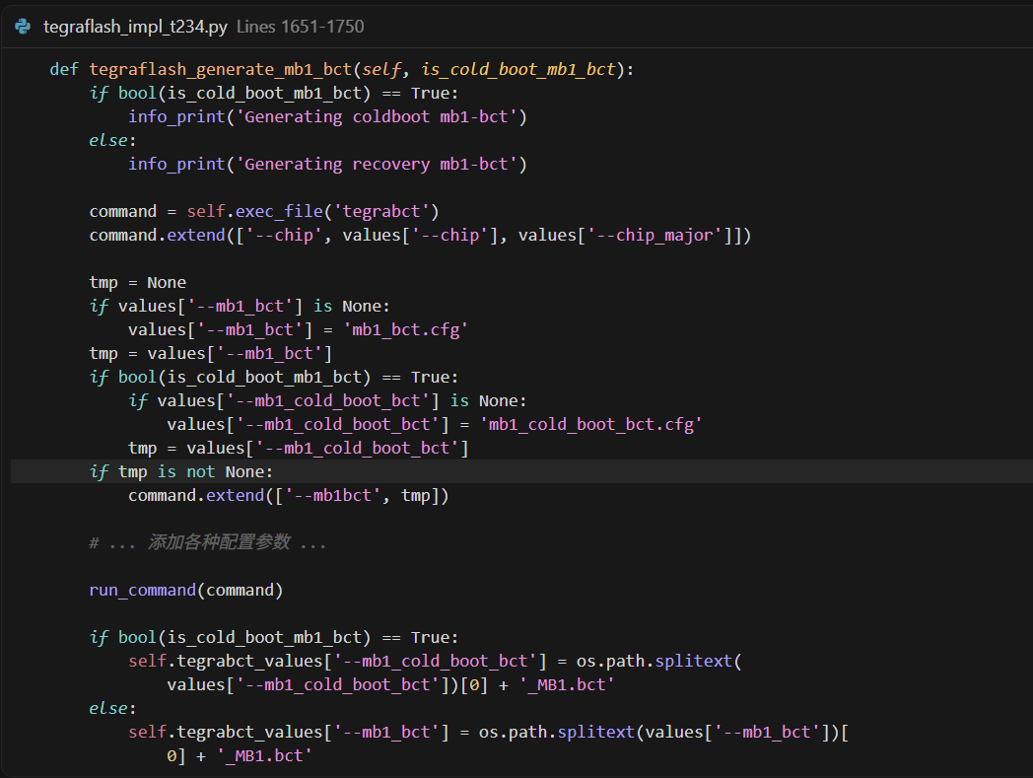Click the 'tmp = None' assignment line
Screen dimensions: 1033x778
click(x=137, y=282)
